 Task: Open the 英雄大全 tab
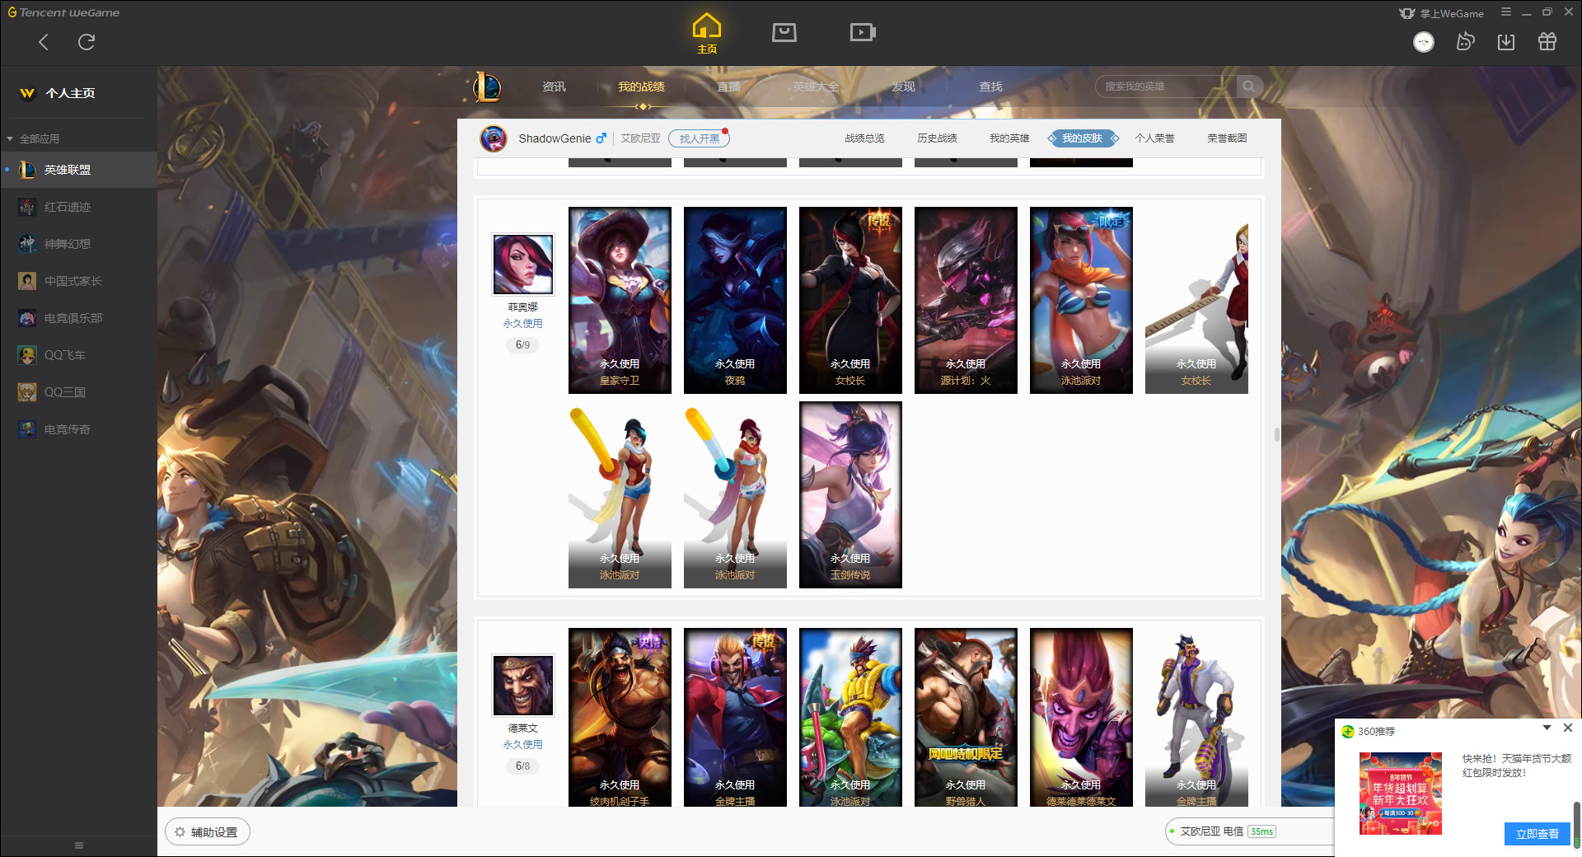point(816,87)
